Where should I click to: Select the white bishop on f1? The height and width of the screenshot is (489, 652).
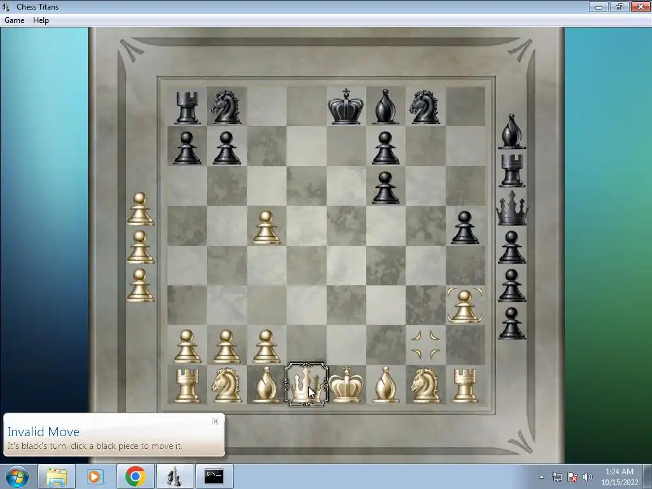click(x=385, y=385)
